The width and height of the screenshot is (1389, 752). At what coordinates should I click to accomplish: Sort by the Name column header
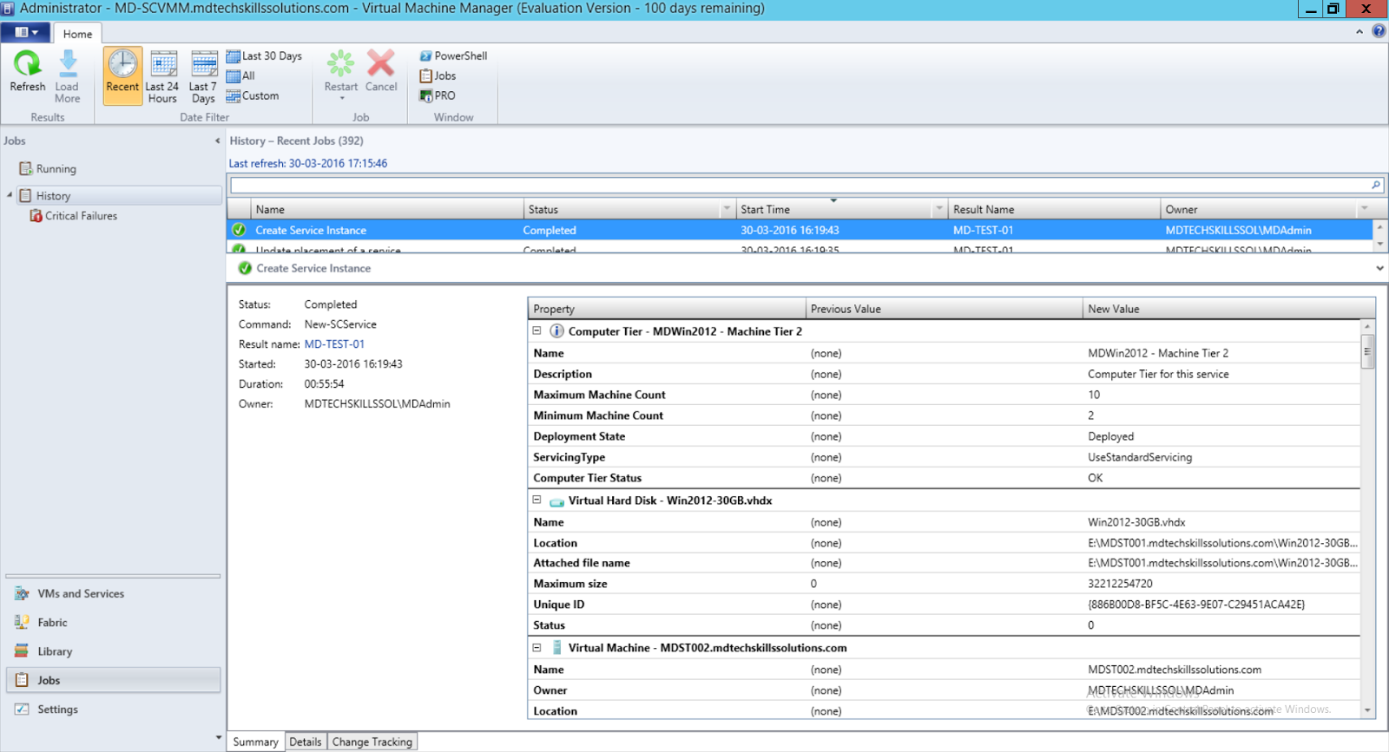[387, 210]
